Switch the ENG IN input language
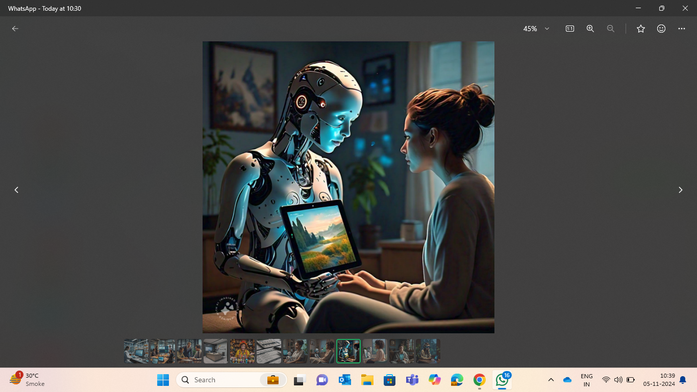The image size is (697, 392). [587, 380]
